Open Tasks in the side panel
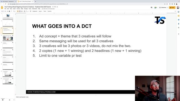The image size is (180, 101). coord(179,20)
